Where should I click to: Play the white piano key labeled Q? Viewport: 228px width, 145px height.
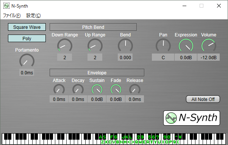[137, 142]
